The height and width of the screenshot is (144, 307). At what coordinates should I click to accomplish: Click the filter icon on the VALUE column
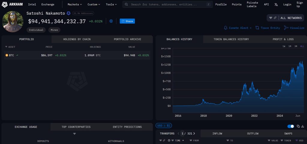click(269, 140)
